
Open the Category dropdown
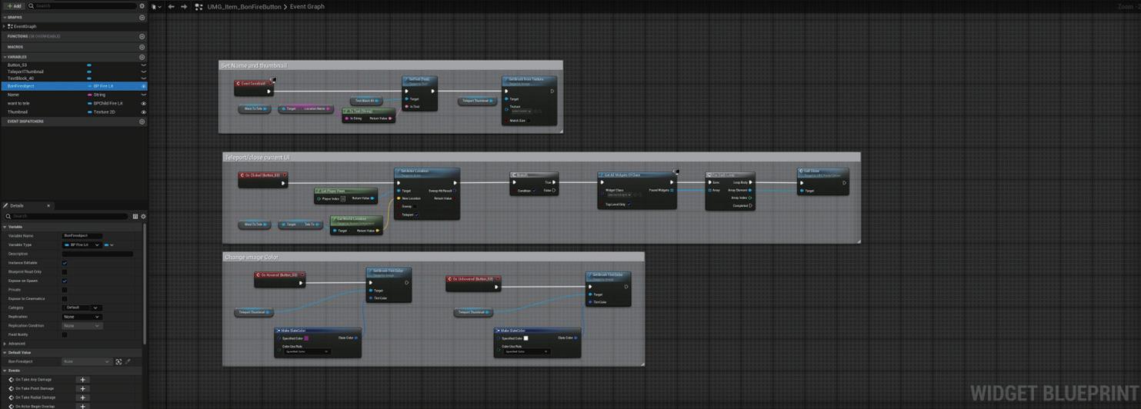point(82,308)
